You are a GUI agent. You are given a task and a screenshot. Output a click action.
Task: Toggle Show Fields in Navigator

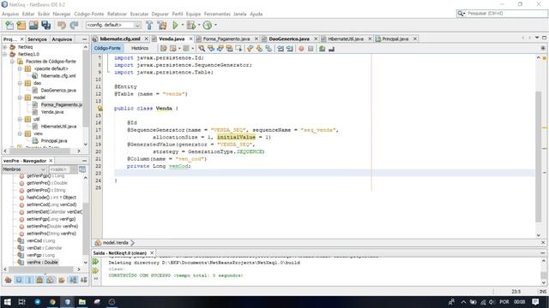point(19,280)
